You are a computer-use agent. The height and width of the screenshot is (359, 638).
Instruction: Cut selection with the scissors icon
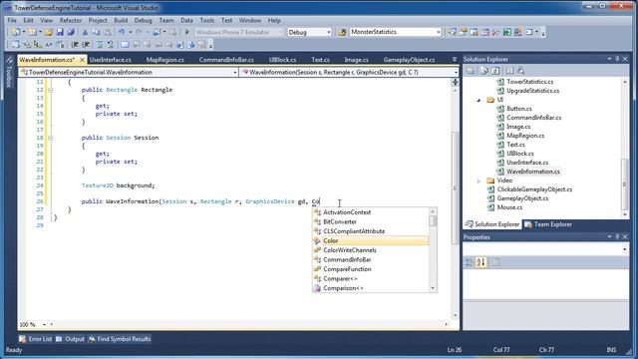point(85,32)
